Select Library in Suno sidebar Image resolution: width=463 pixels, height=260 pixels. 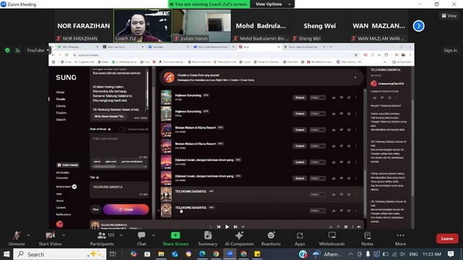tap(61, 106)
